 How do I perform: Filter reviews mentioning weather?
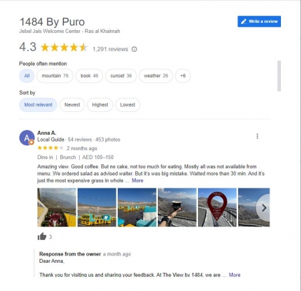click(156, 76)
